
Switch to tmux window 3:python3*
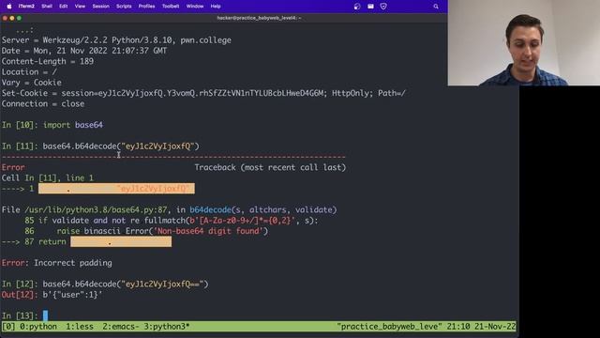(167, 327)
